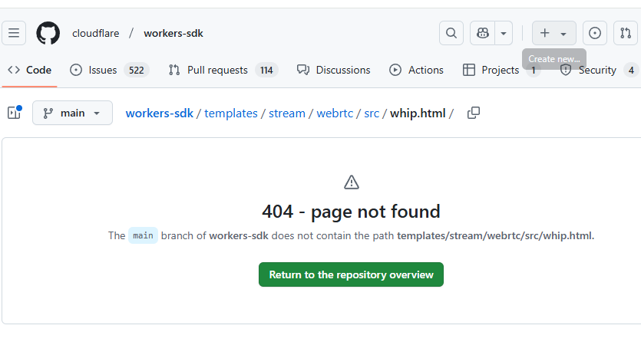Switch to the Actions tab
Image resolution: width=641 pixels, height=345 pixels.
pos(416,71)
